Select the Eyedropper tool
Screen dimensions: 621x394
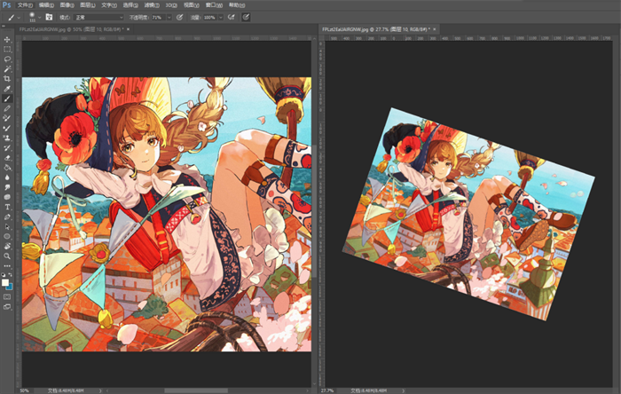(7, 89)
